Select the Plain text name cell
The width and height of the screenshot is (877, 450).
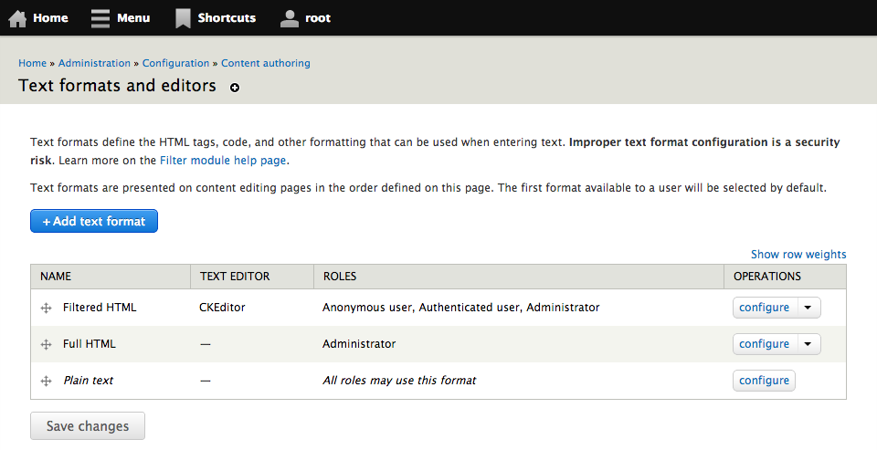89,380
